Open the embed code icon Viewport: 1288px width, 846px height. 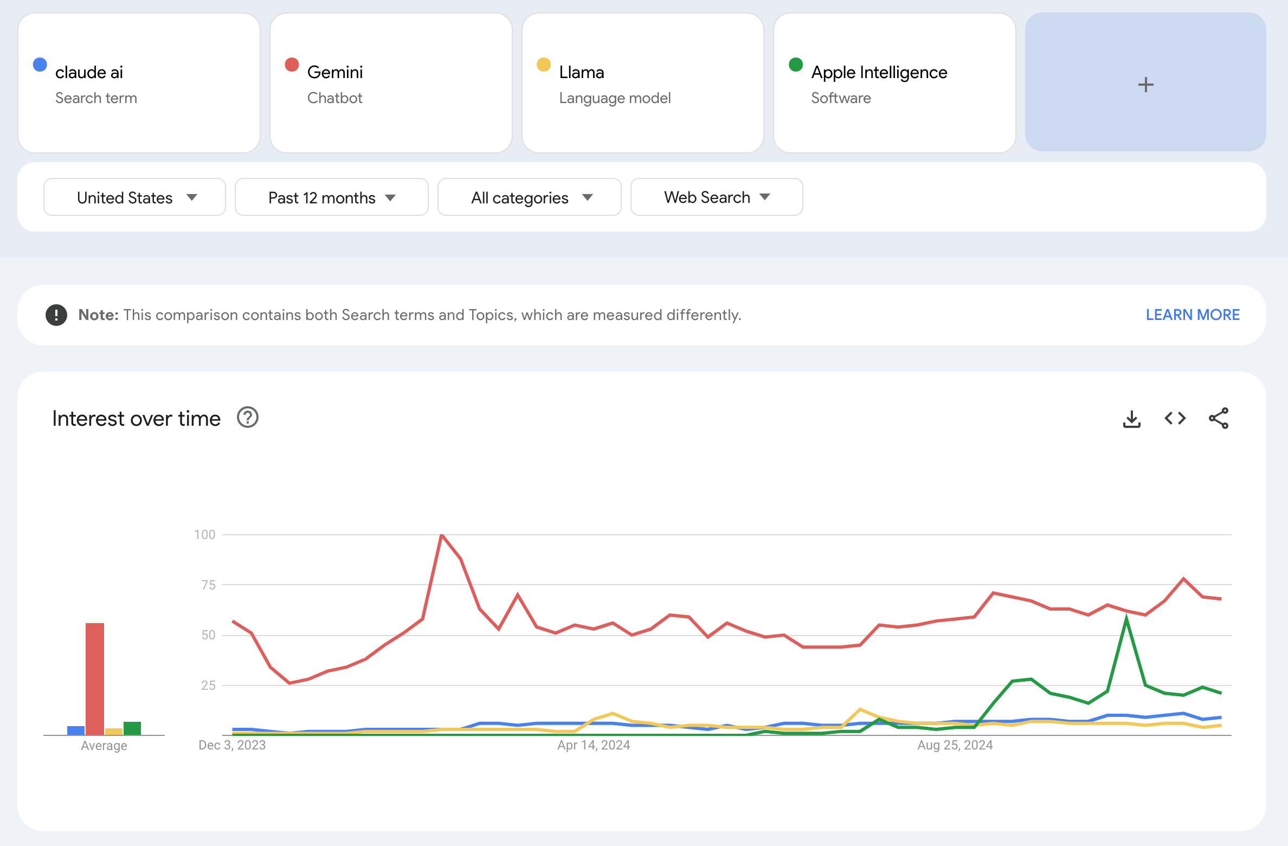(1175, 418)
